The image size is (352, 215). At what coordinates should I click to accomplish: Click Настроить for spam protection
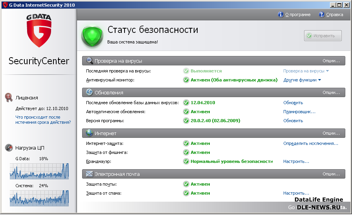coord(296,193)
